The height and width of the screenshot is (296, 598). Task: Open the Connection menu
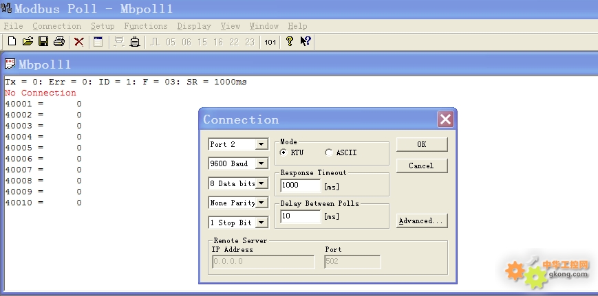click(x=57, y=26)
